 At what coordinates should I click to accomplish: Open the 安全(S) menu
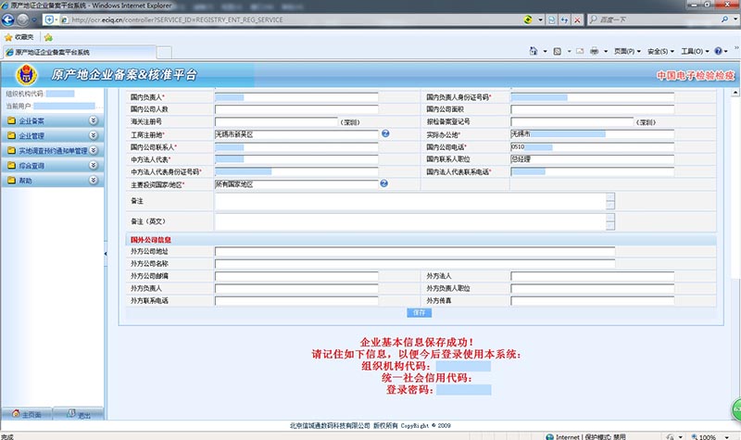coord(661,52)
